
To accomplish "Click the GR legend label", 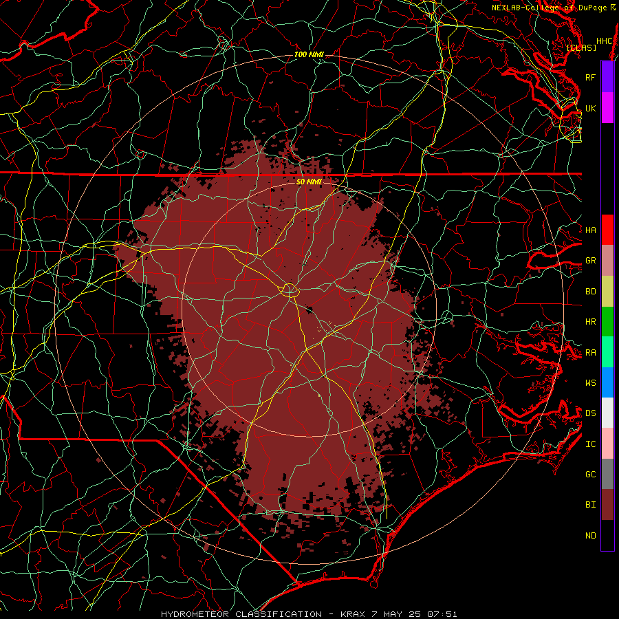I will tap(590, 261).
